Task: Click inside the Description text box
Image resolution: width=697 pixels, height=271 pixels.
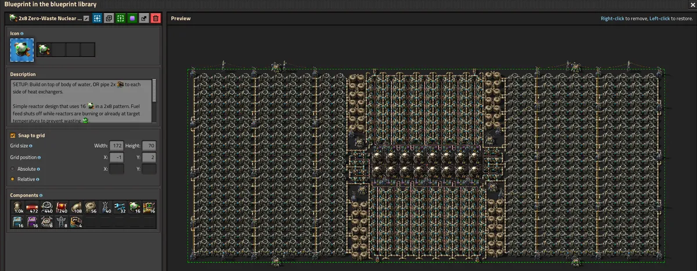Action: coord(81,101)
